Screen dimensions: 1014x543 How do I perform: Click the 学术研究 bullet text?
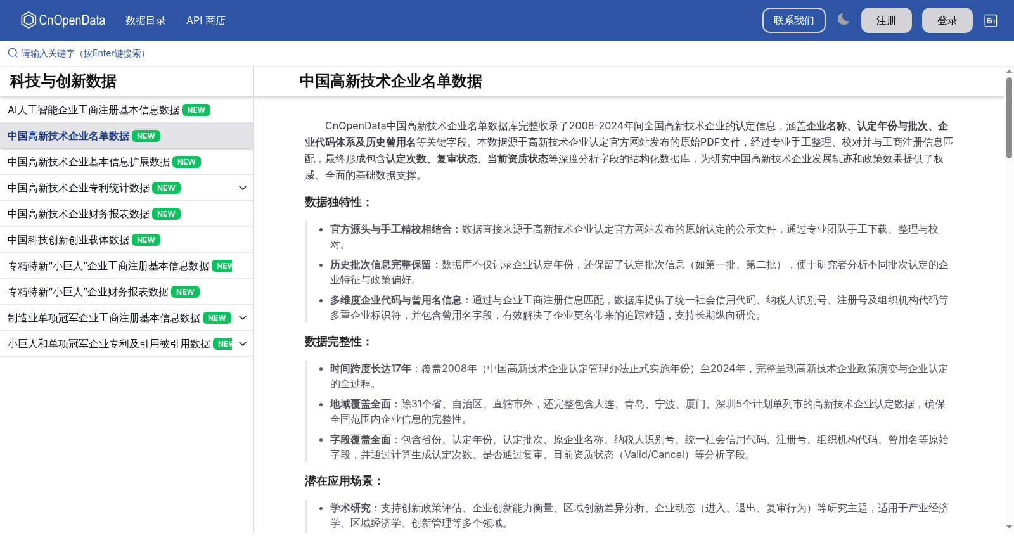point(350,508)
